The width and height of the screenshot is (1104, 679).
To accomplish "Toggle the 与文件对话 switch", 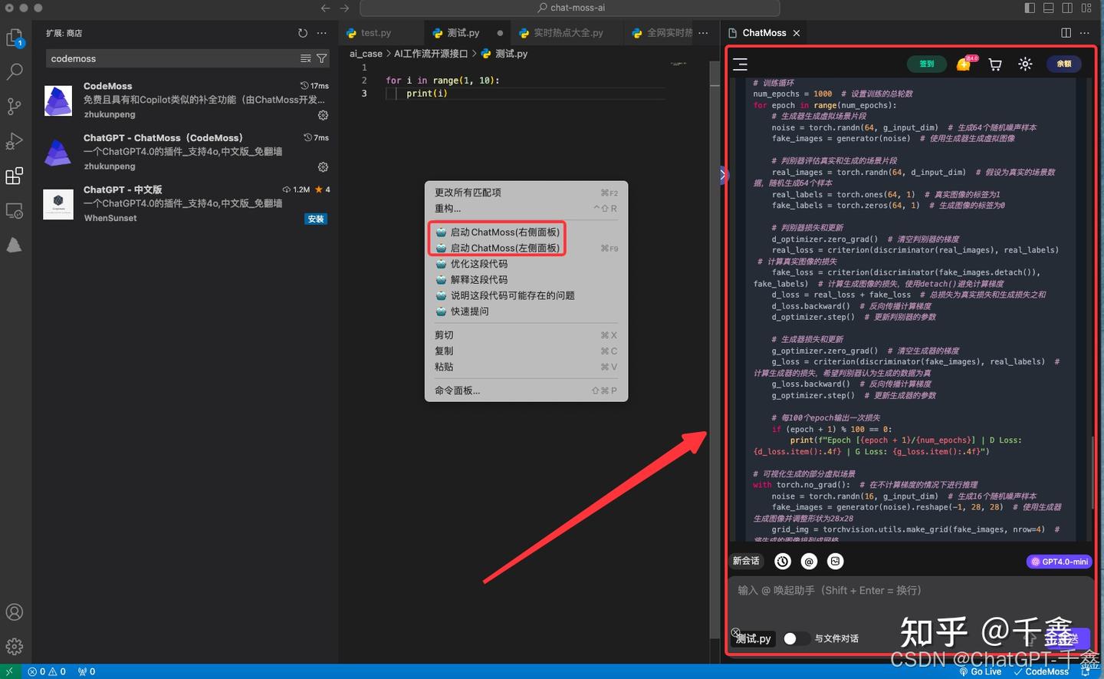I will (796, 638).
